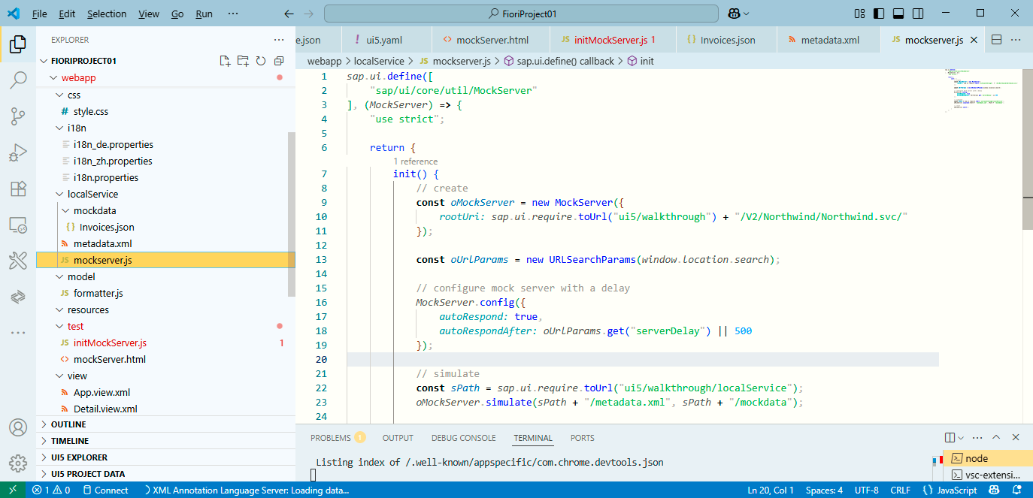Open the Search view
Viewport: 1033px width, 498px height.
18,78
